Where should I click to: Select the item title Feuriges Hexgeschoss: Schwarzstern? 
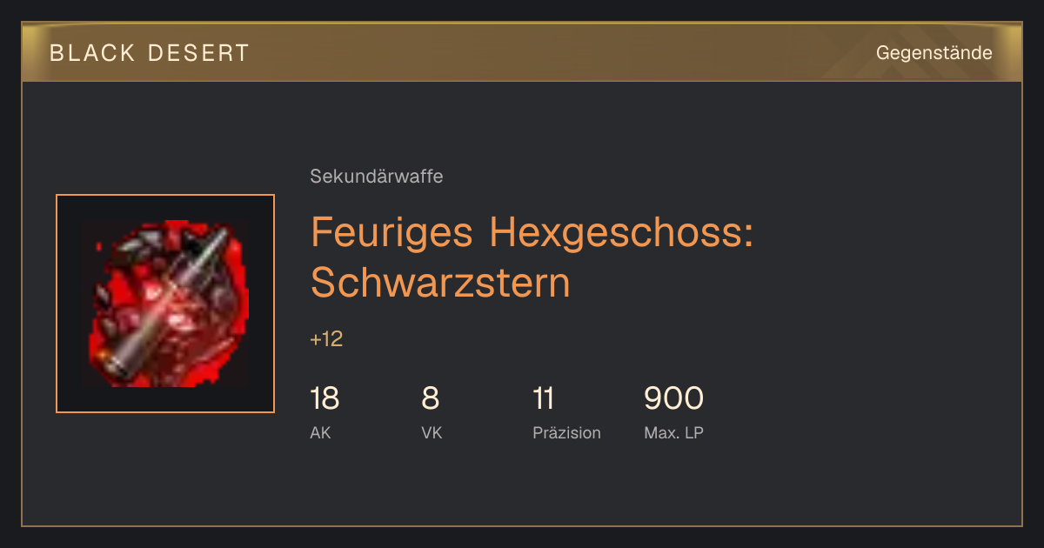pos(532,257)
